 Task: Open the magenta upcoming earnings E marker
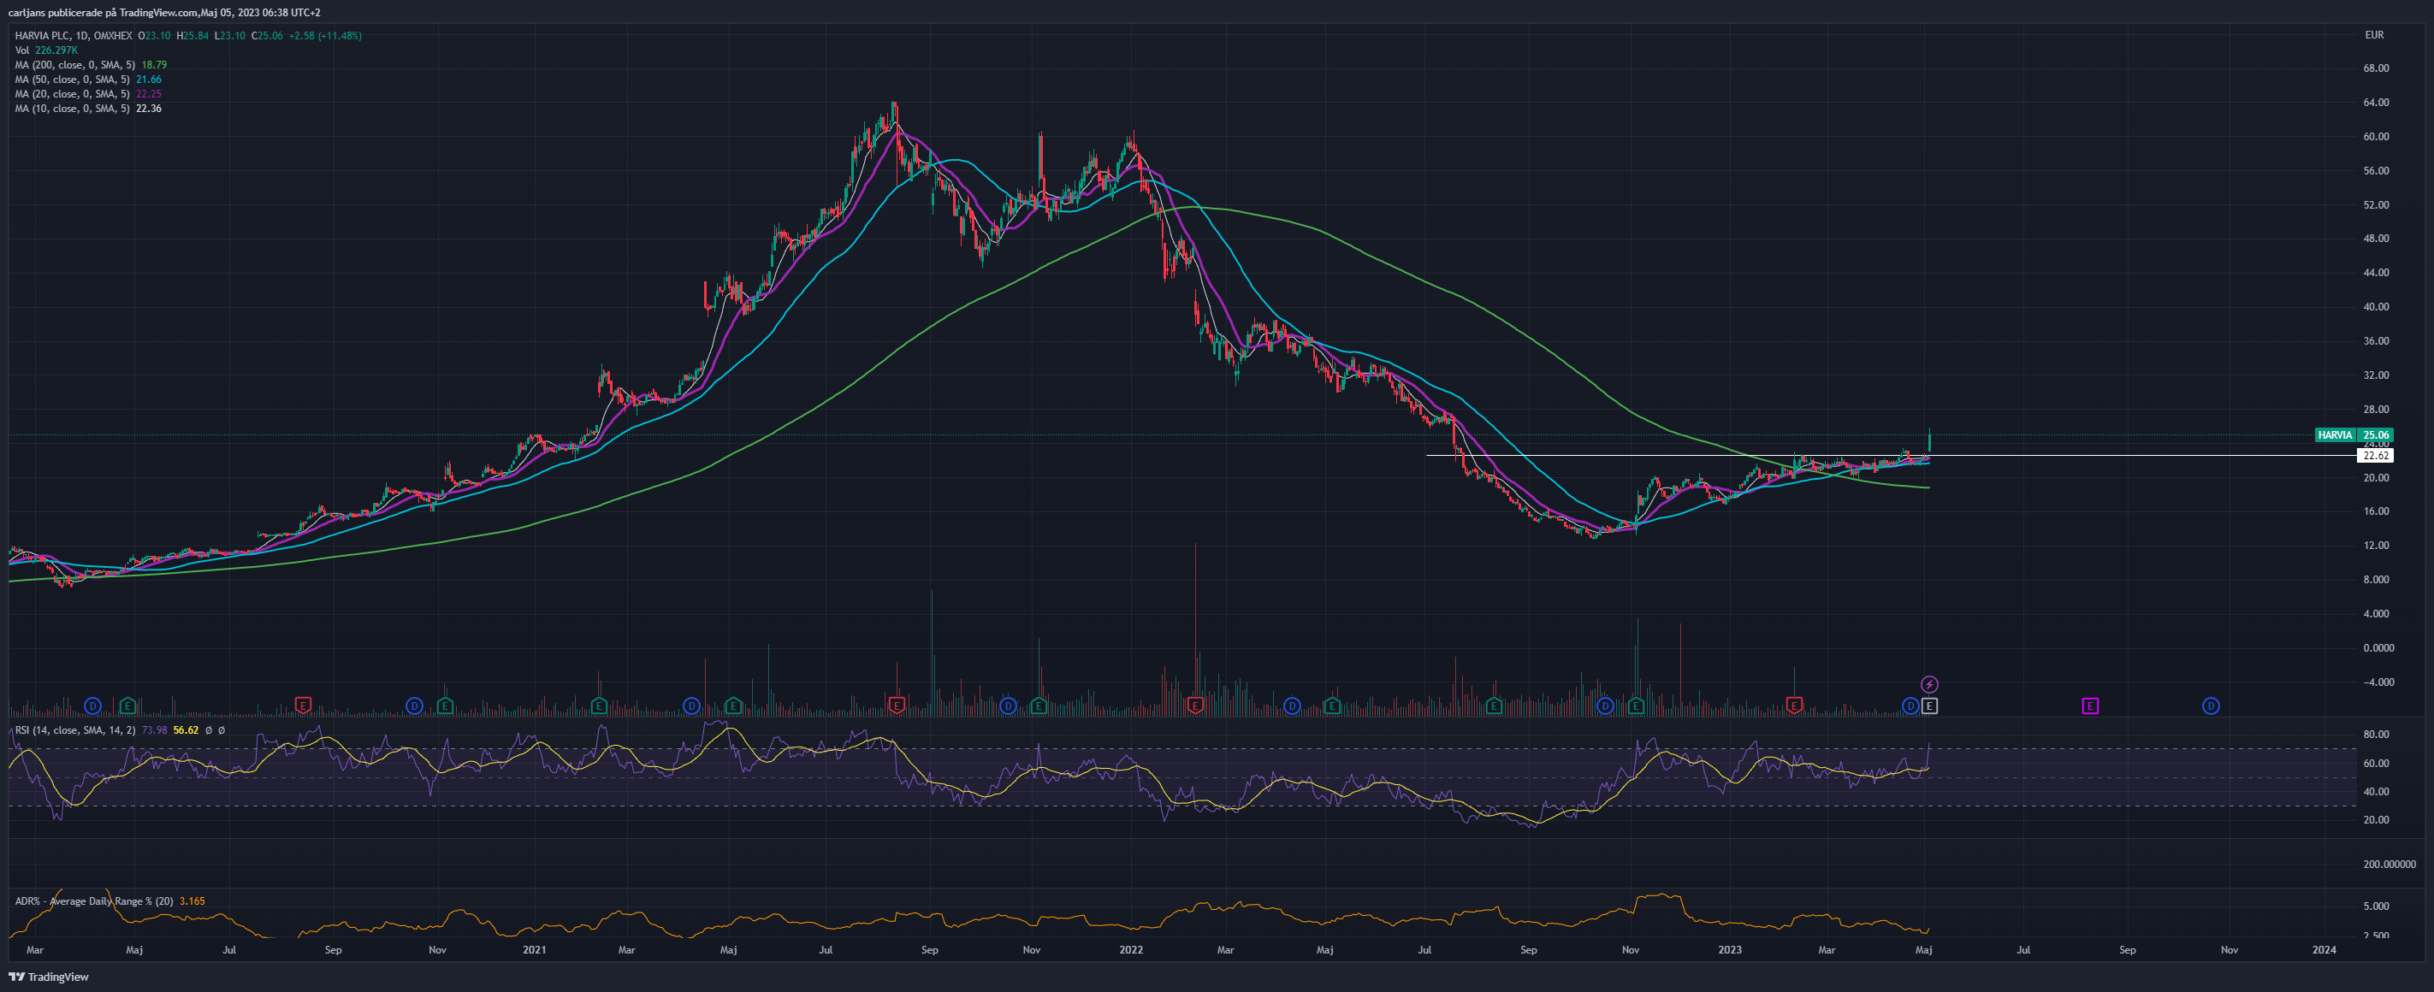(x=2090, y=706)
